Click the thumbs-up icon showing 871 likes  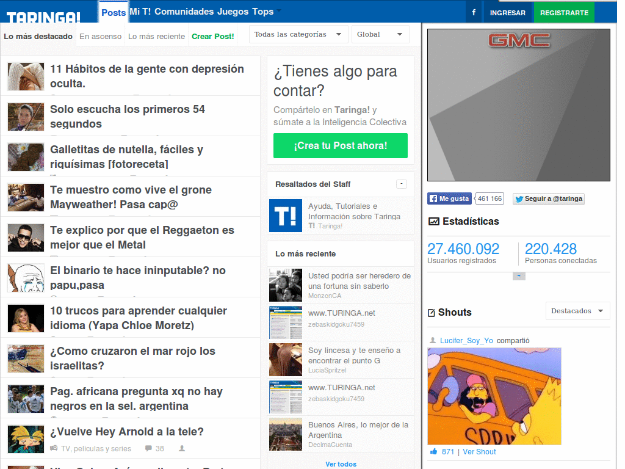point(435,451)
